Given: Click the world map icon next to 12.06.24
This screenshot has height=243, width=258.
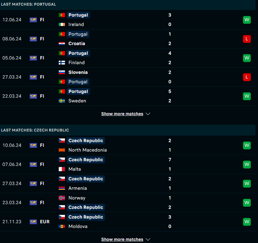Looking at the screenshot, I should (33, 20).
